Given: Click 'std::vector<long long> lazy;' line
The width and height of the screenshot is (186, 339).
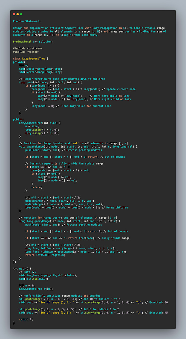Looking at the screenshot, I should coord(40,72).
